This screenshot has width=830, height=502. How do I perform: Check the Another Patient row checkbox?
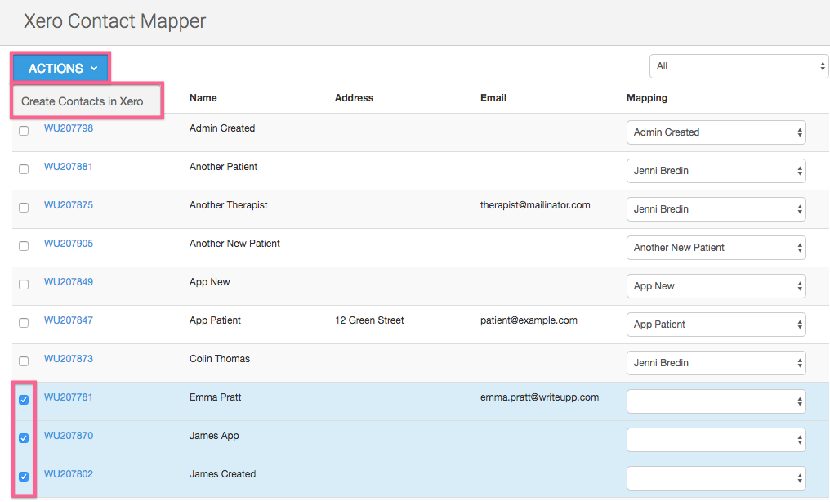(24, 169)
